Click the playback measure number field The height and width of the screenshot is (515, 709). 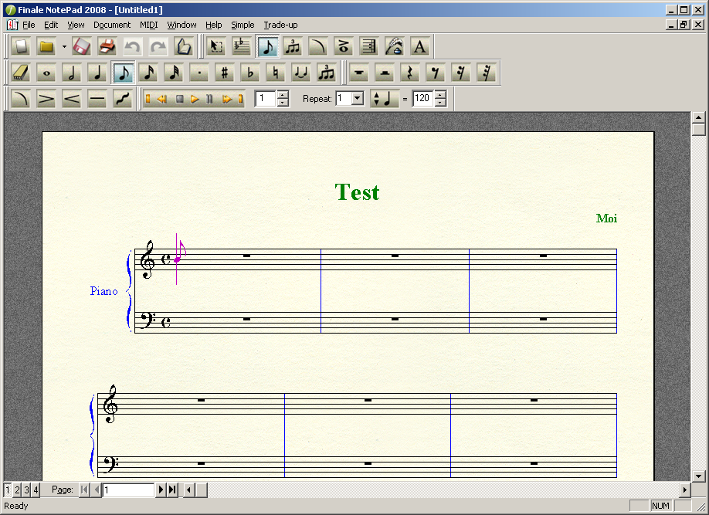(266, 98)
